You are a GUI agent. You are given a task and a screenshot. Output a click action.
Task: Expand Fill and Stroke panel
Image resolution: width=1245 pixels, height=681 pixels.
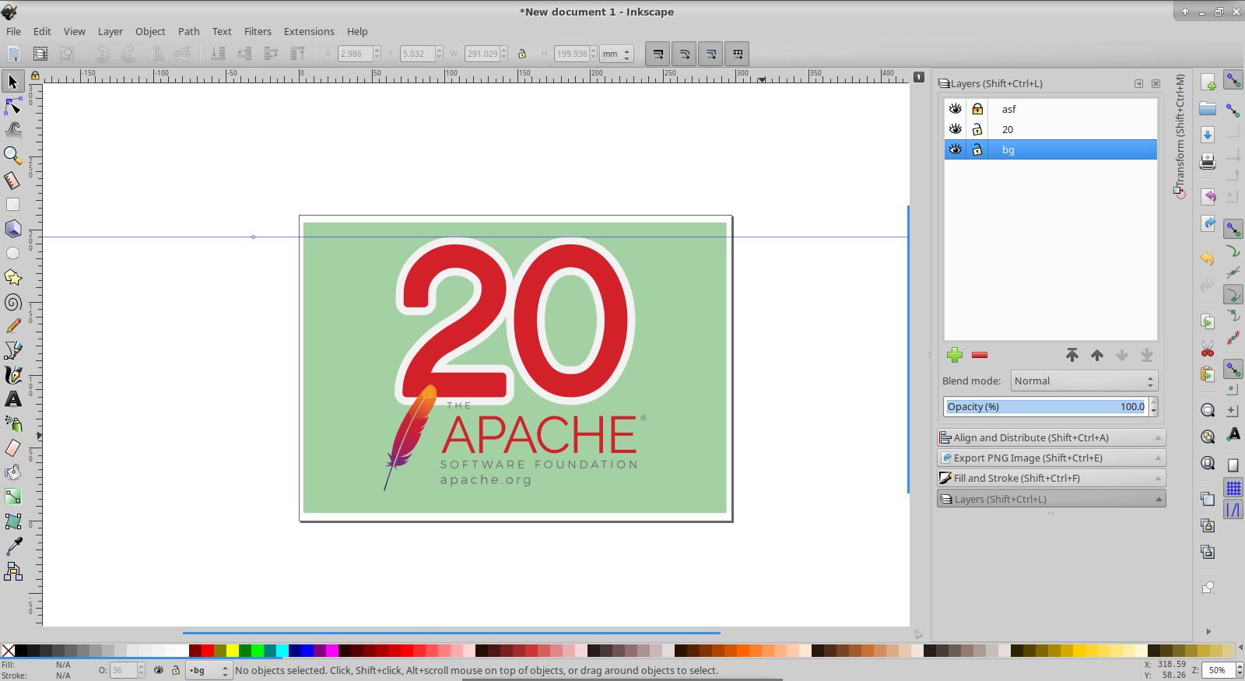1051,478
